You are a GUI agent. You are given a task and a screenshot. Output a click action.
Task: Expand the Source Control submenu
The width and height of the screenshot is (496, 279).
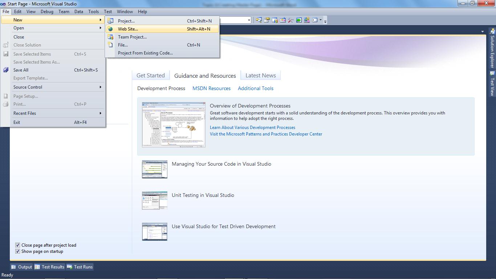coord(53,87)
